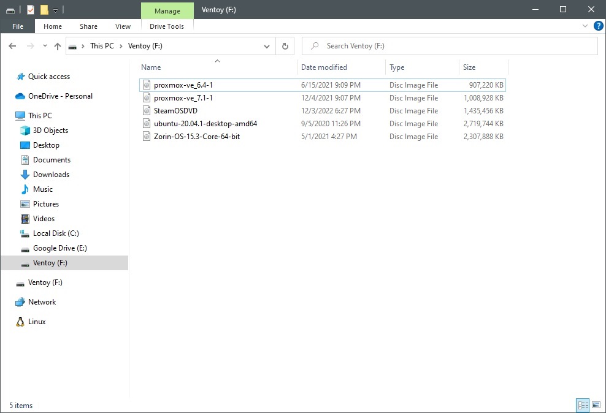Click the Music note icon in sidebar
Screen dimensions: 606x413
[25, 189]
